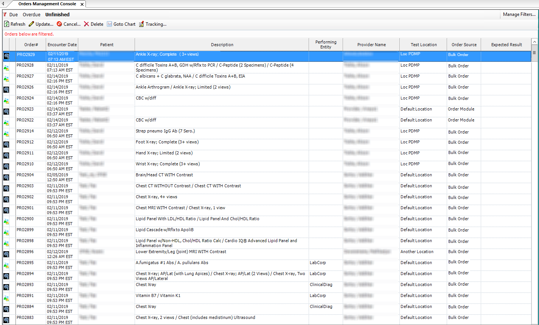
Task: Close the Orders Management Console tab
Action: pyautogui.click(x=82, y=4)
